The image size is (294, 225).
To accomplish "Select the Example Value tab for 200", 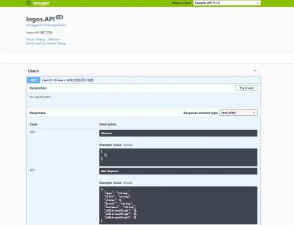I will [x=110, y=145].
